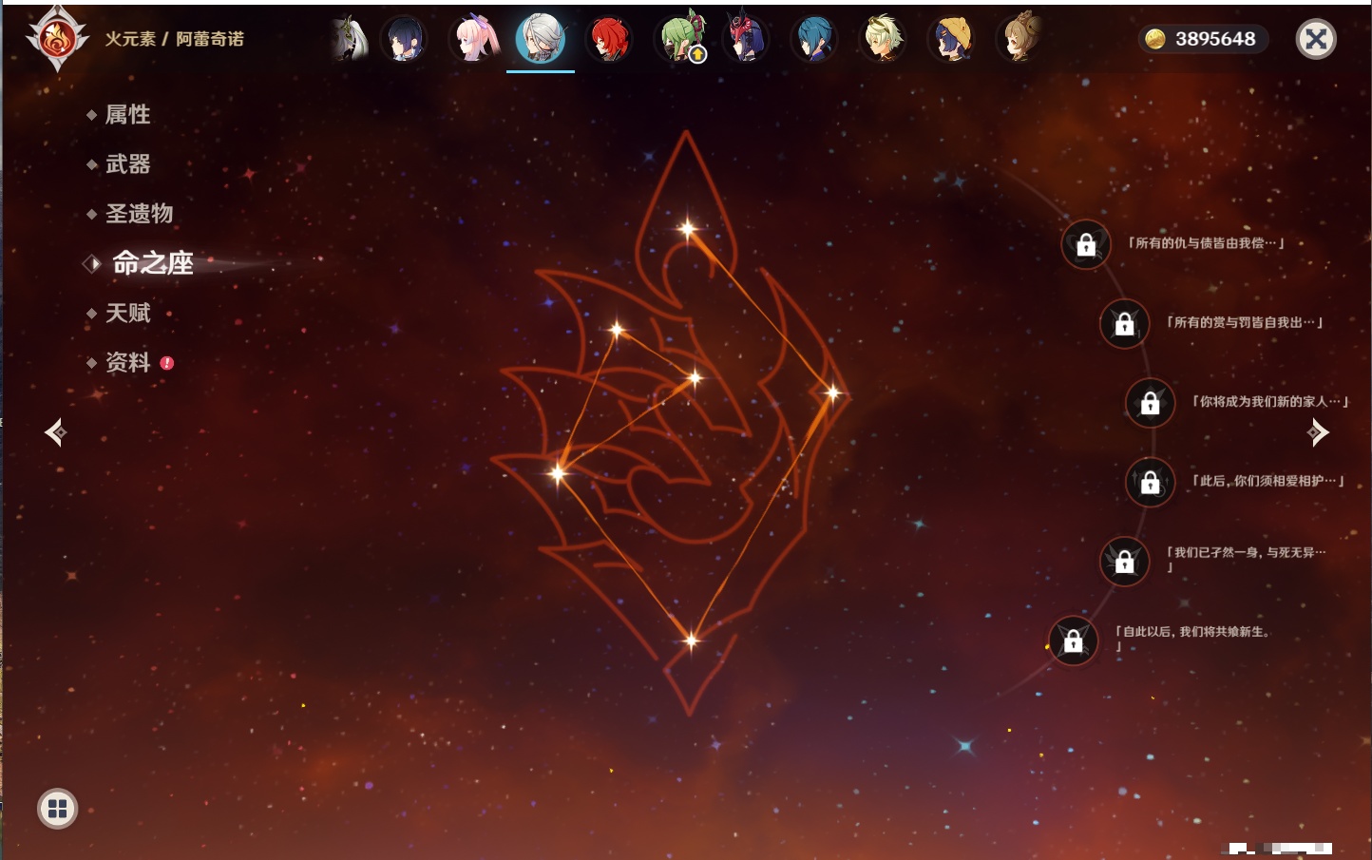Viewport: 1372px width, 860px height.
Task: Click the Pyro element emblem icon
Action: point(57,39)
